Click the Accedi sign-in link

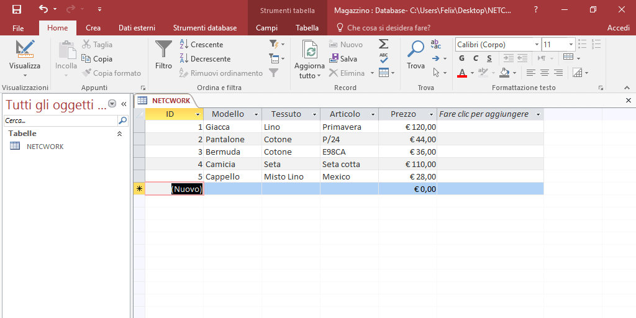pos(618,28)
